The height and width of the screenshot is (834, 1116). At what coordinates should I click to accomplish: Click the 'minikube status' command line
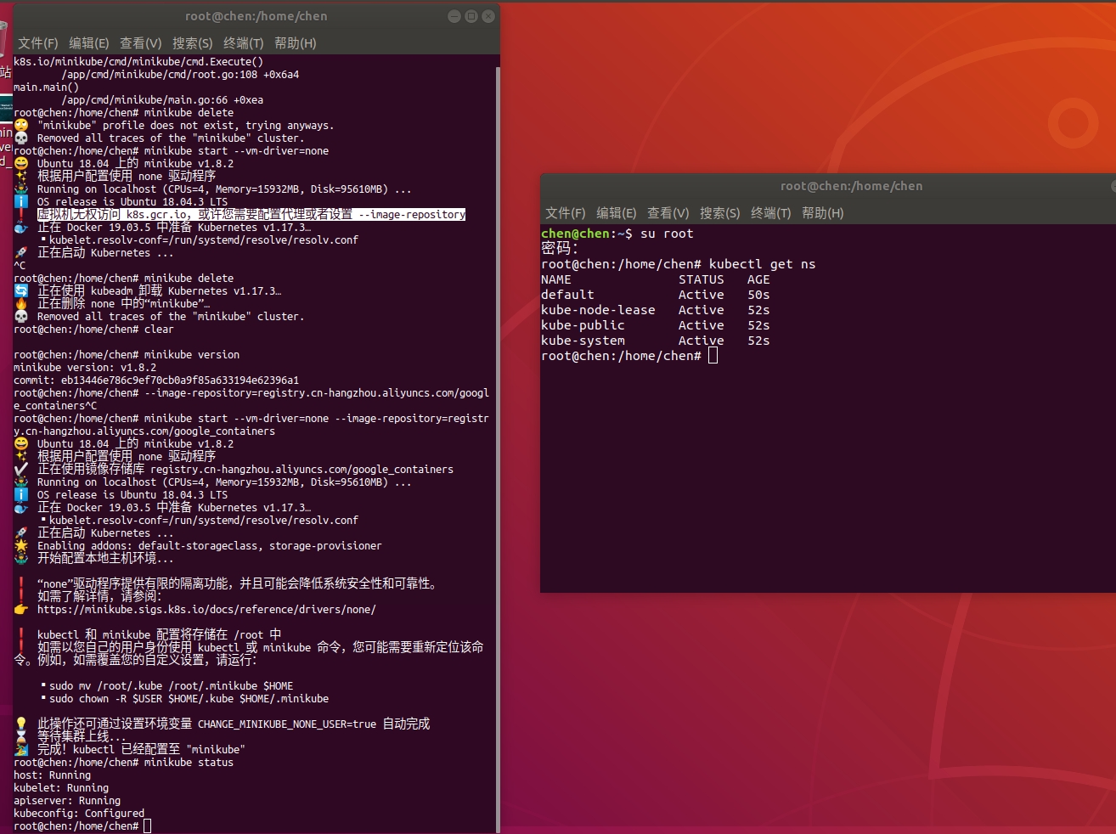point(123,763)
